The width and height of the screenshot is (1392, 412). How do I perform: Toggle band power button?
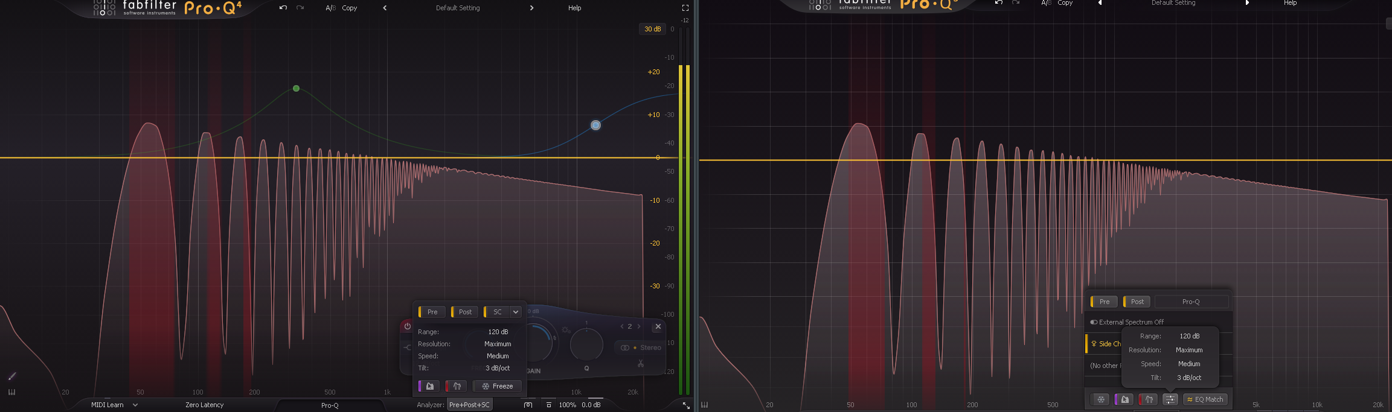point(408,326)
